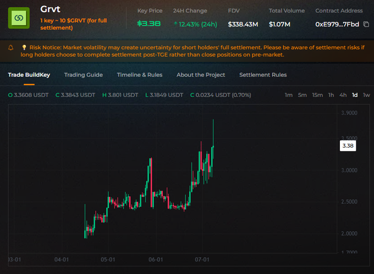Click the Grvt project logo icon
374x274 pixels.
pyautogui.click(x=19, y=18)
